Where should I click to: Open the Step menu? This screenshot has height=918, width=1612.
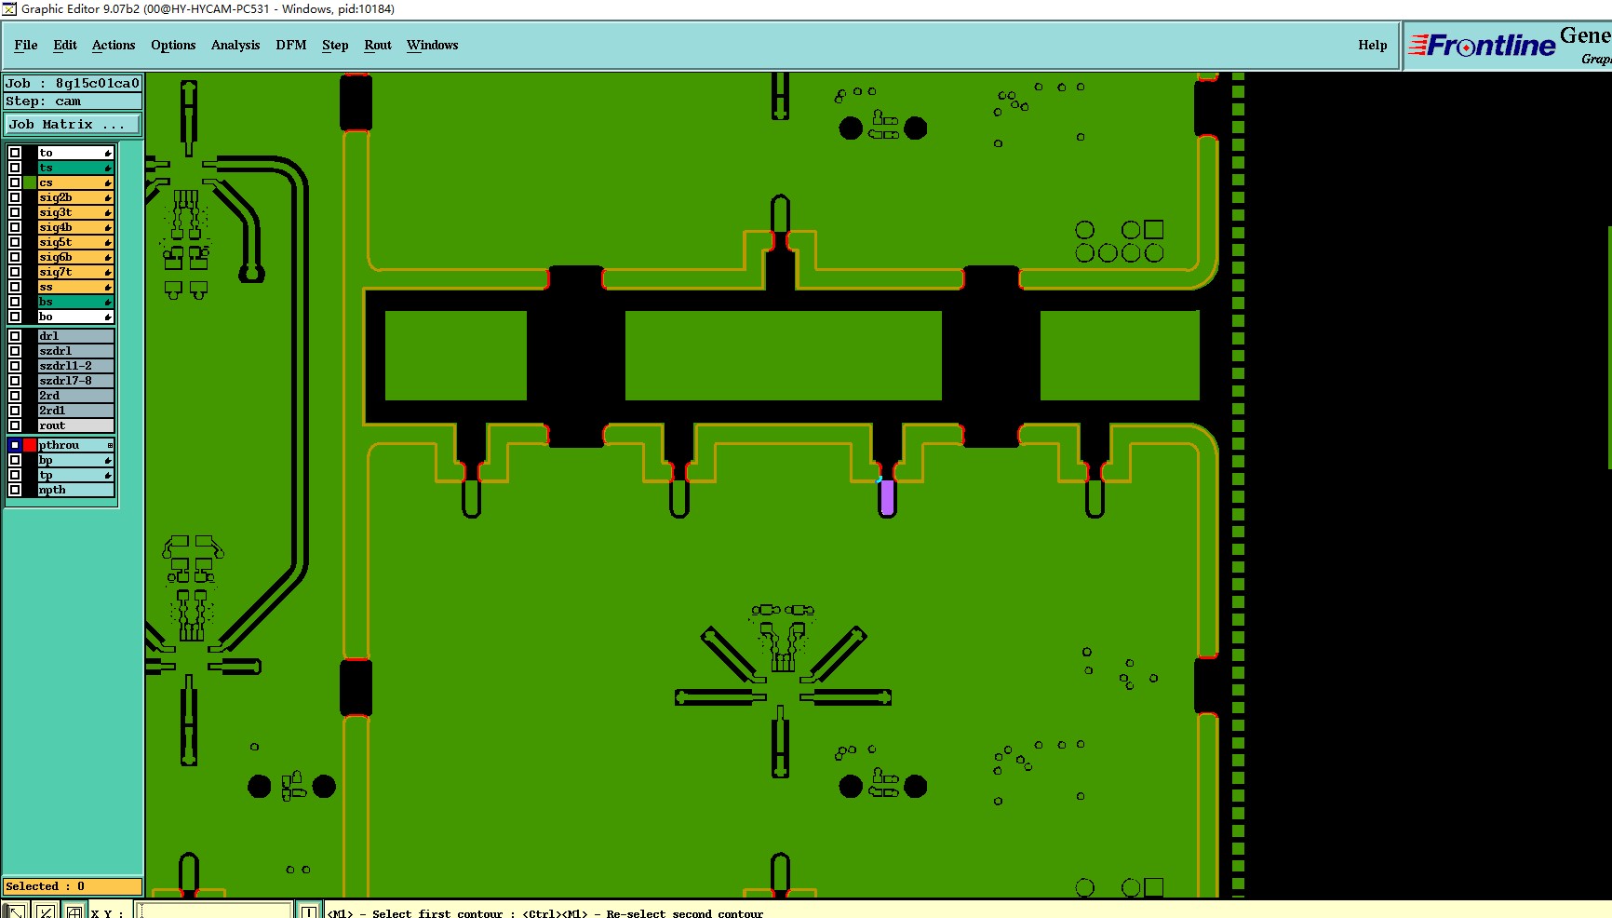pyautogui.click(x=335, y=45)
